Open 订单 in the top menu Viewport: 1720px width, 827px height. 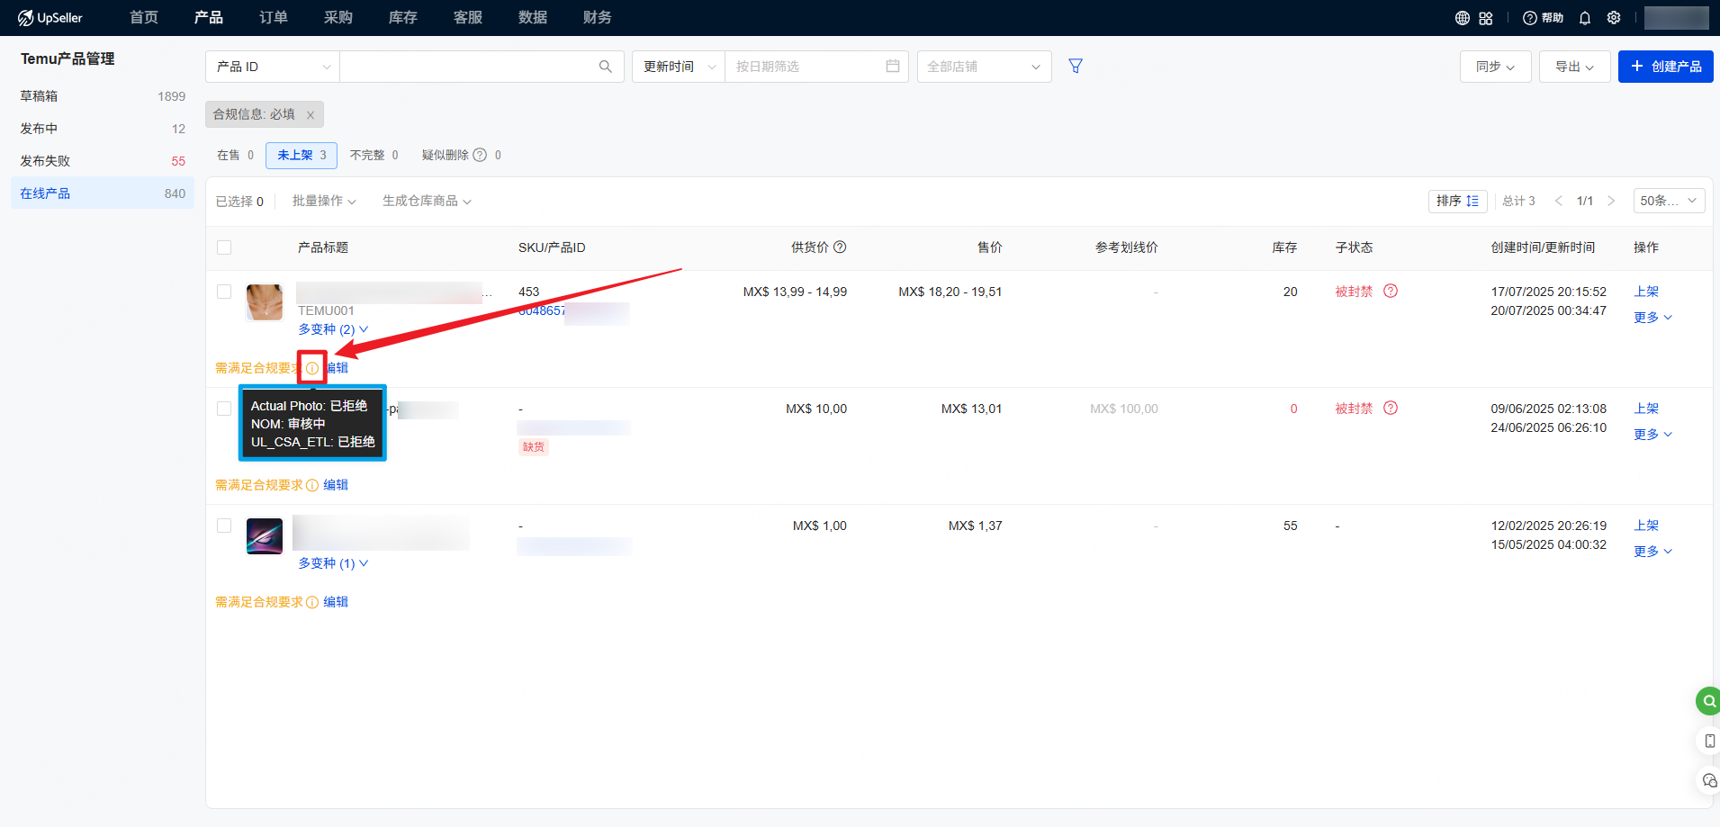click(x=273, y=17)
